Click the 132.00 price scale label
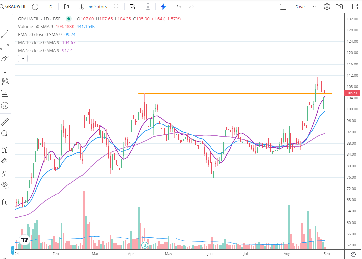 click(x=352, y=19)
